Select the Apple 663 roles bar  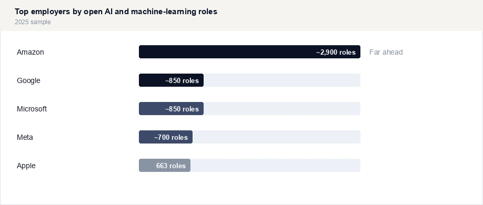coord(165,165)
